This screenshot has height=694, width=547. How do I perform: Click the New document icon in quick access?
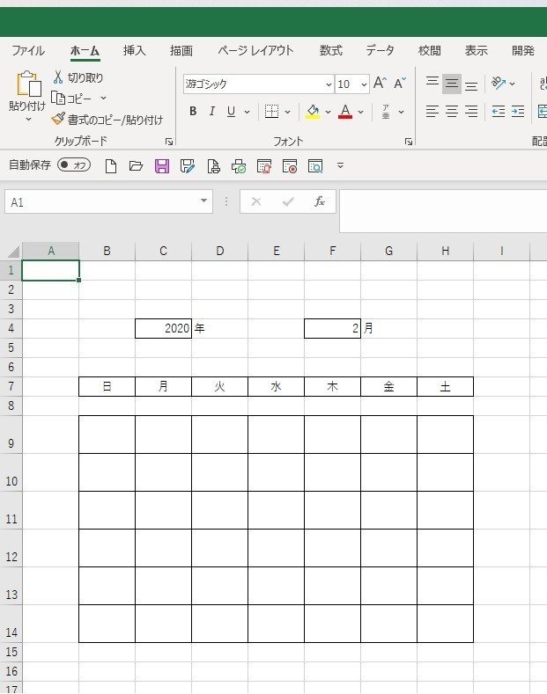point(111,166)
